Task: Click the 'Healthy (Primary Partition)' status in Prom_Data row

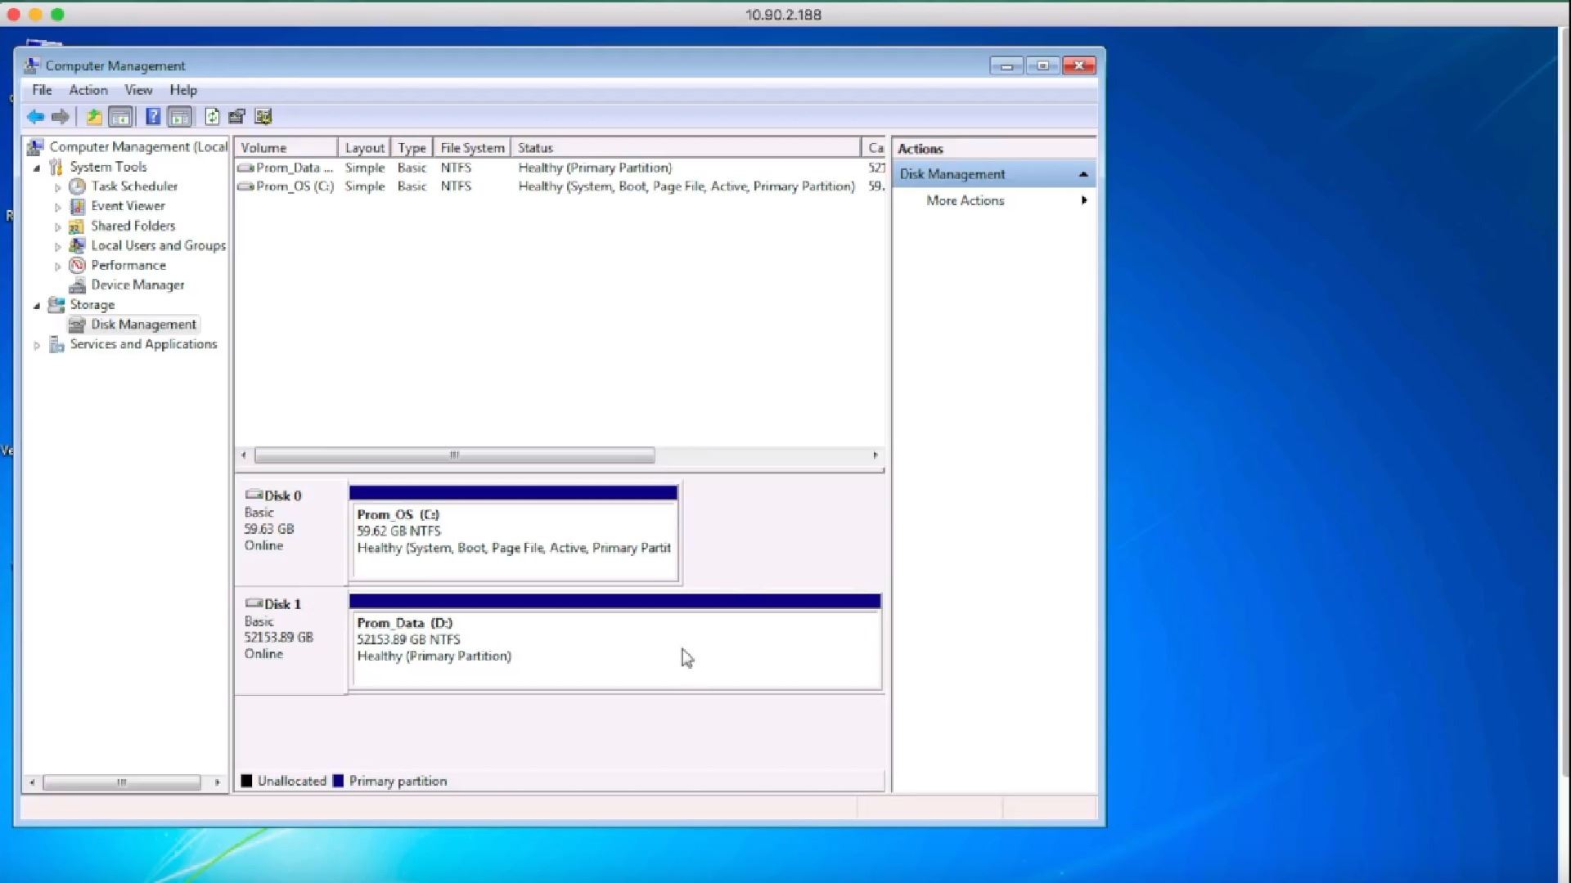Action: [595, 168]
